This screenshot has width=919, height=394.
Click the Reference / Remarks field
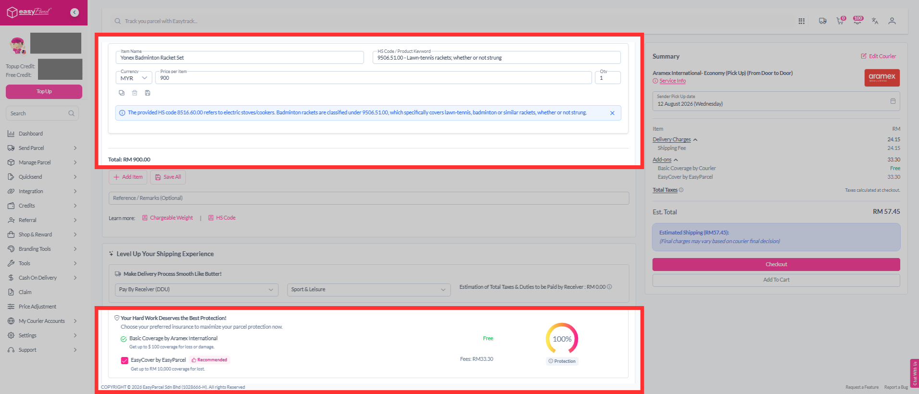coord(369,198)
